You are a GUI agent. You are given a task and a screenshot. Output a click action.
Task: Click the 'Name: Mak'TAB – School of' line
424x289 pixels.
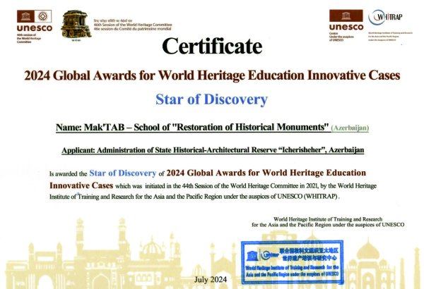pos(213,127)
